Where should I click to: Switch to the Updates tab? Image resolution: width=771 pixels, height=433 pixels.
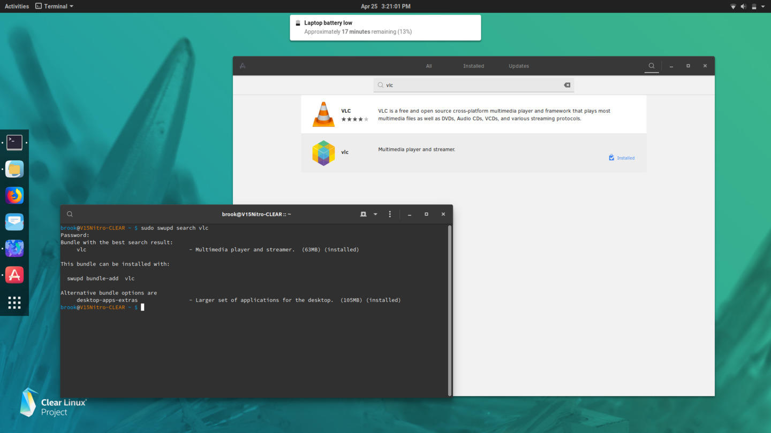point(519,66)
